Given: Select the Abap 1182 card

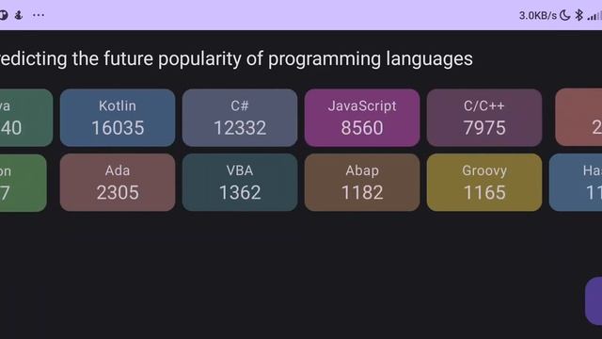Looking at the screenshot, I should pyautogui.click(x=362, y=183).
